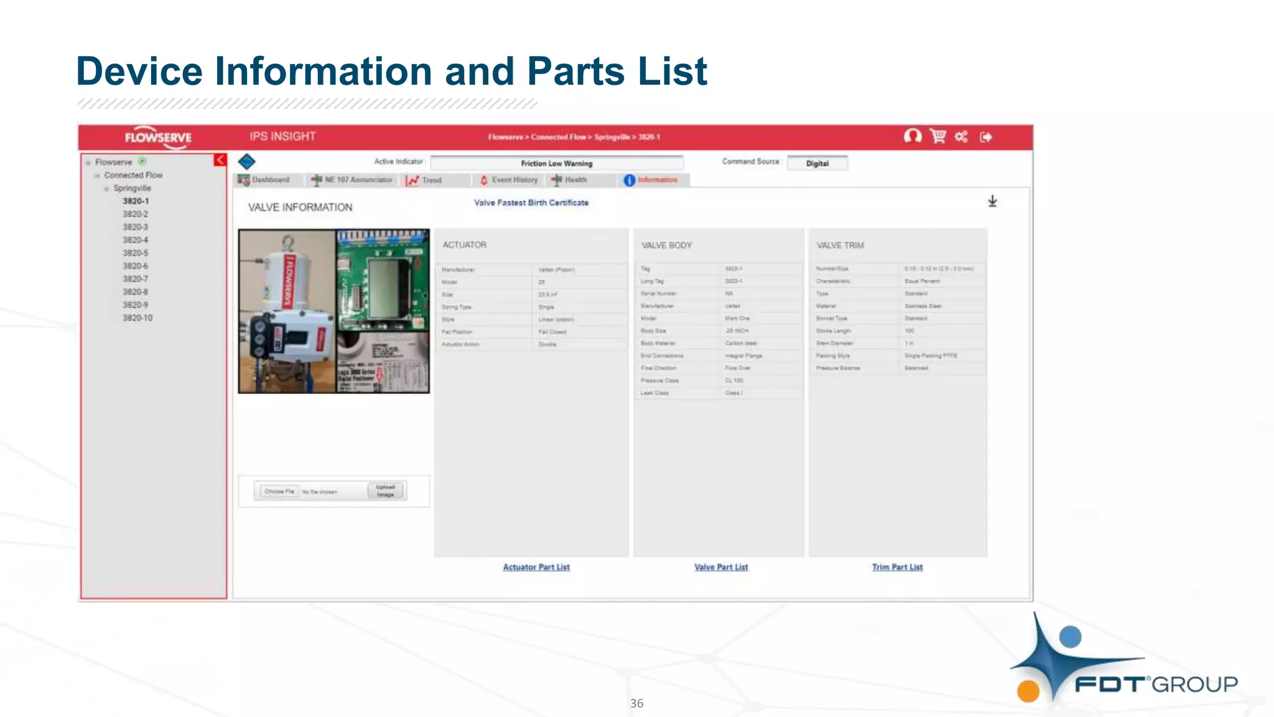Click the Digital command source field
This screenshot has width=1274, height=717.
pos(817,163)
